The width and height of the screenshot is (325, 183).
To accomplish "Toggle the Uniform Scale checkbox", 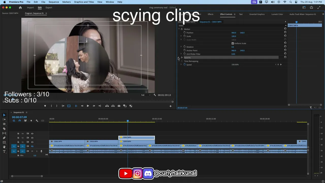I will pyautogui.click(x=233, y=43).
